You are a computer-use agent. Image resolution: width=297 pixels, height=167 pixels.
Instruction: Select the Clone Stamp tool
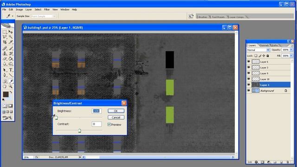click(x=5, y=54)
